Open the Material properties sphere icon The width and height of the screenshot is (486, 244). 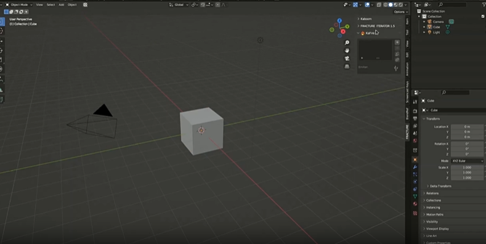(x=415, y=204)
